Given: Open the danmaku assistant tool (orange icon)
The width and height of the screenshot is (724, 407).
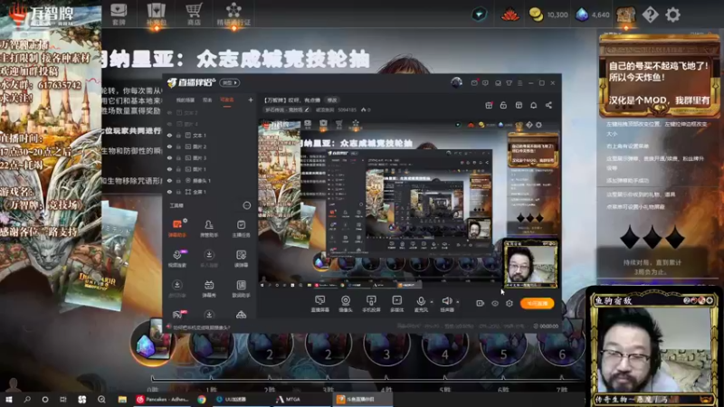Looking at the screenshot, I should 177,228.
